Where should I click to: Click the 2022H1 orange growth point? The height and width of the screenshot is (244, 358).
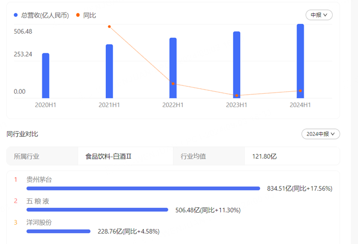coord(173,84)
